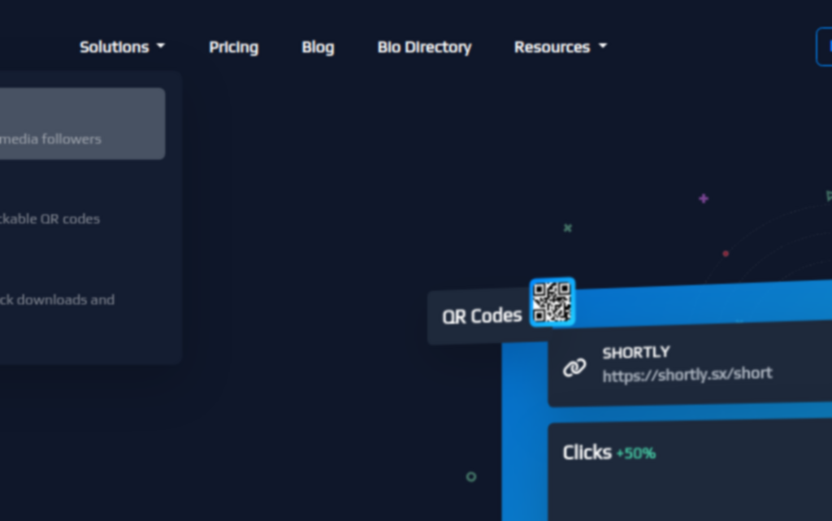Click the https://shortly.sx/short URL

point(687,374)
